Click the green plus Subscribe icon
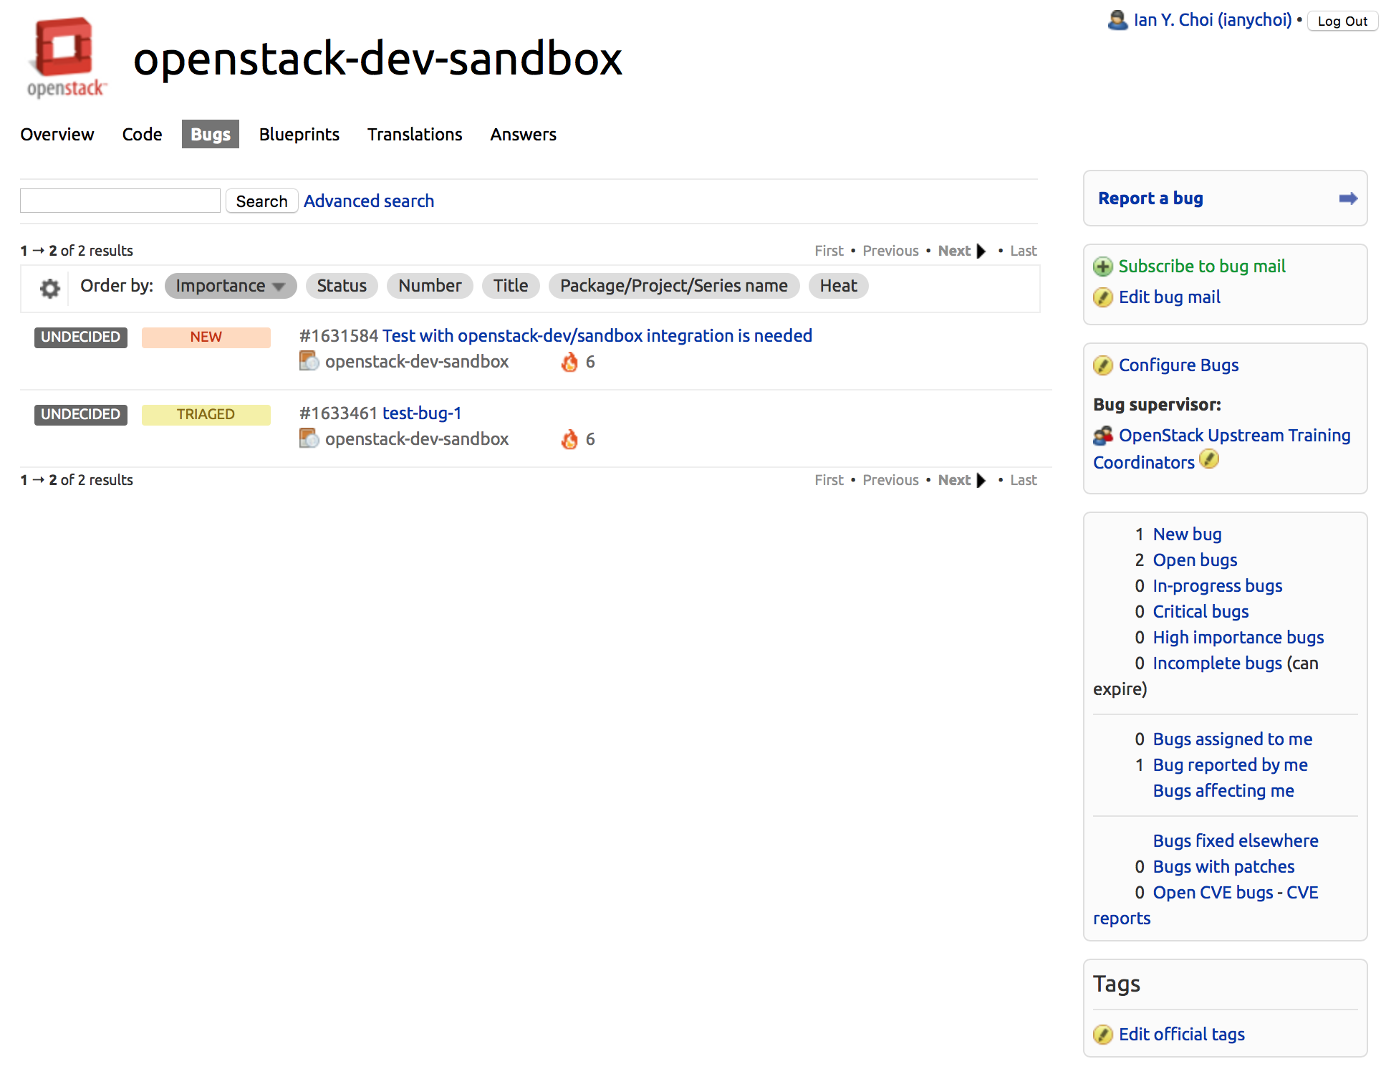This screenshot has width=1381, height=1069. (x=1102, y=267)
